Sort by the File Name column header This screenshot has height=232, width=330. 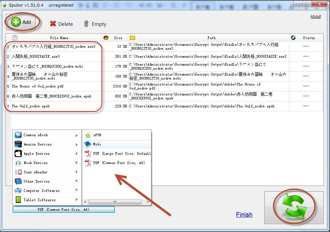(59, 38)
